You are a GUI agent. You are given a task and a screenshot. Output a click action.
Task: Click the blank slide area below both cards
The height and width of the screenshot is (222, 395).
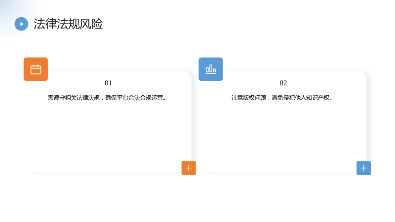[x=197, y=199]
